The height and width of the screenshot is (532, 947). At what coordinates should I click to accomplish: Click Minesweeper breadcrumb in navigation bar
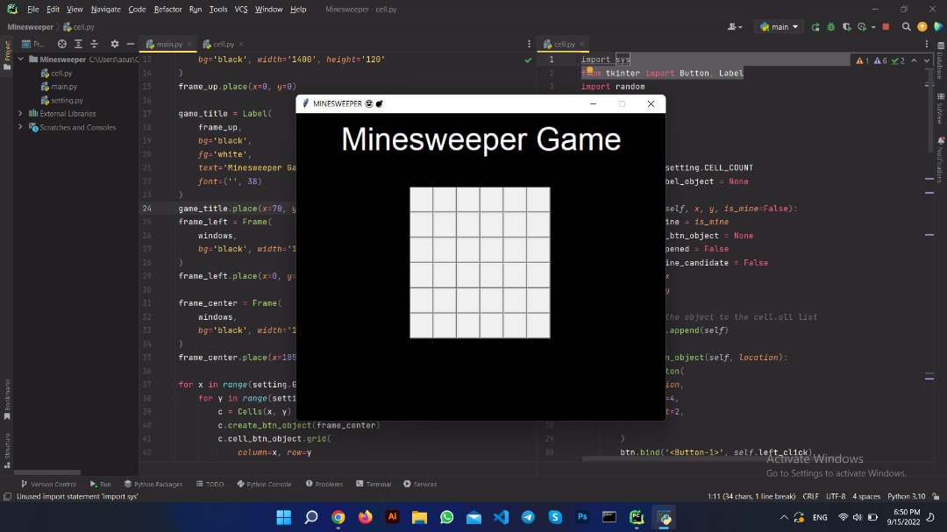[30, 26]
